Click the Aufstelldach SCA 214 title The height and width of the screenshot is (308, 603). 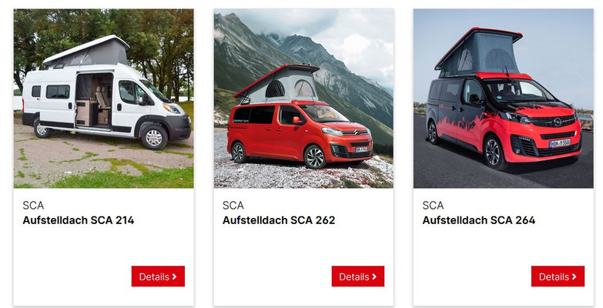pyautogui.click(x=79, y=220)
